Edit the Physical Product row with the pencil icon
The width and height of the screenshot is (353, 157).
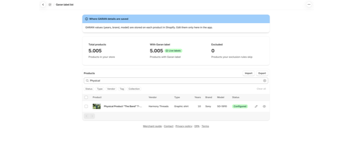[x=256, y=106]
